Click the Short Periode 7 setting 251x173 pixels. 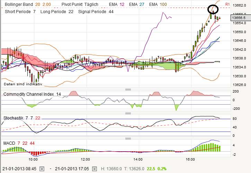tap(20, 12)
